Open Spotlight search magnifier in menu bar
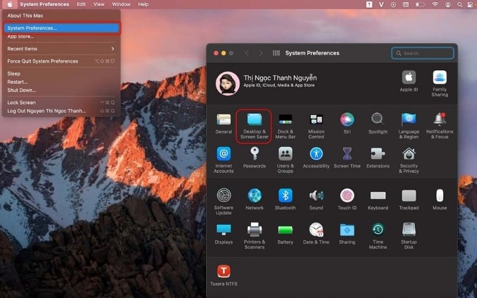477x298 pixels. 460,5
